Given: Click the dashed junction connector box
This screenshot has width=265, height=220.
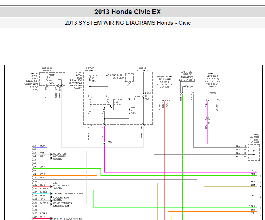Looking at the screenshot, I should click(254, 152).
